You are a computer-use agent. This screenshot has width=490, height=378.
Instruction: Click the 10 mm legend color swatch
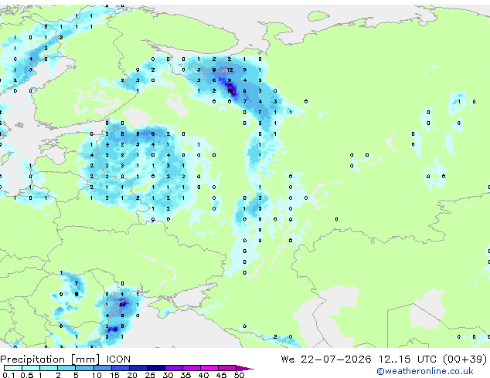103,368
